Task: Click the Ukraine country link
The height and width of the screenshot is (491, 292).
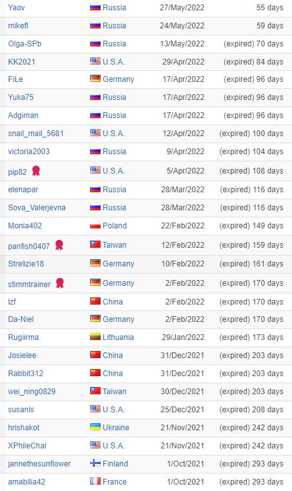Action: [x=116, y=427]
